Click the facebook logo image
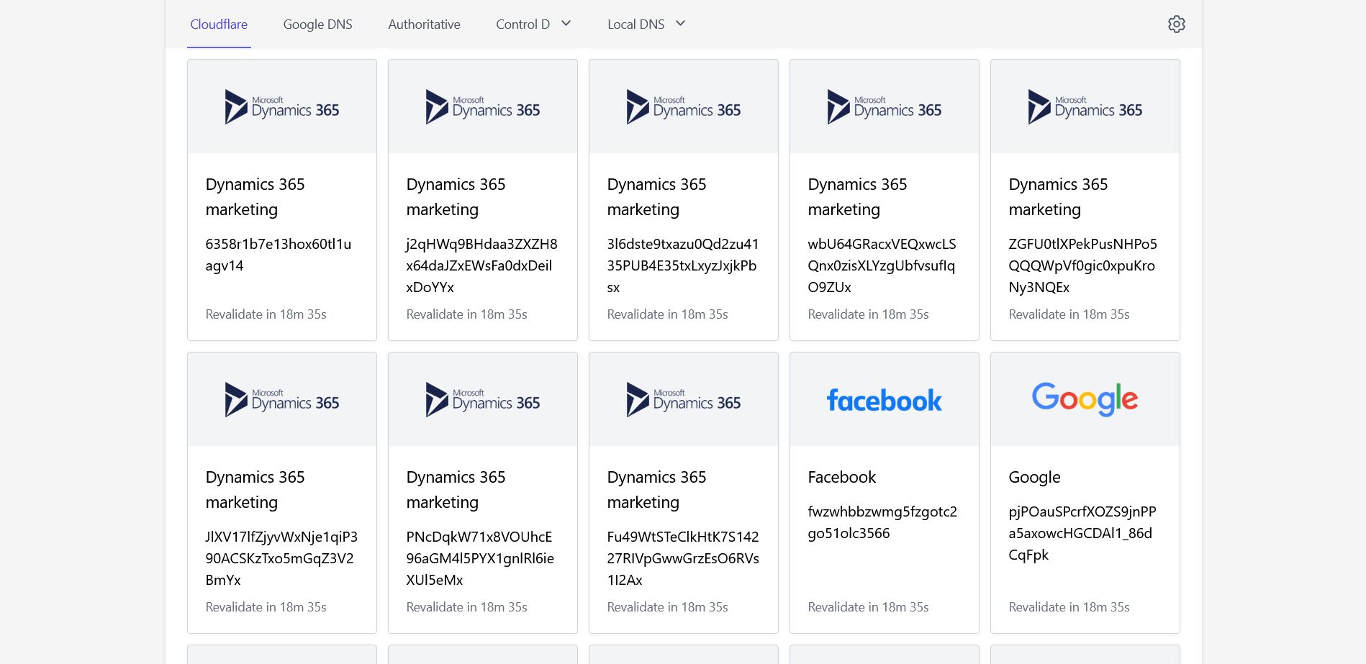Image resolution: width=1366 pixels, height=664 pixels. click(x=885, y=400)
